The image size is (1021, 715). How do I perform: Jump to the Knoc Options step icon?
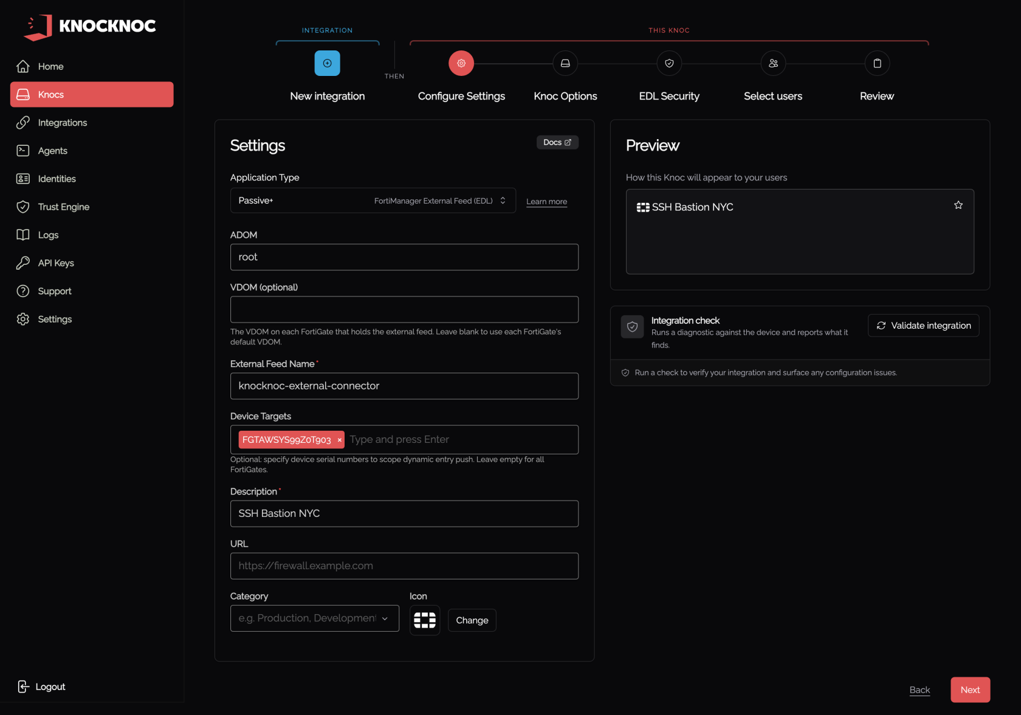(x=565, y=63)
